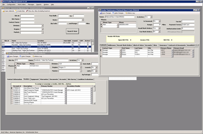Switch to site Equipment tab
Screen dimensions: 203x134
tap(35, 79)
